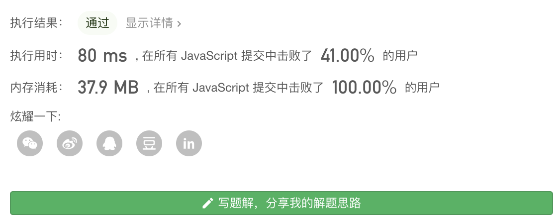The width and height of the screenshot is (560, 221).
Task: Select the 80 ms runtime value
Action: [x=102, y=56]
